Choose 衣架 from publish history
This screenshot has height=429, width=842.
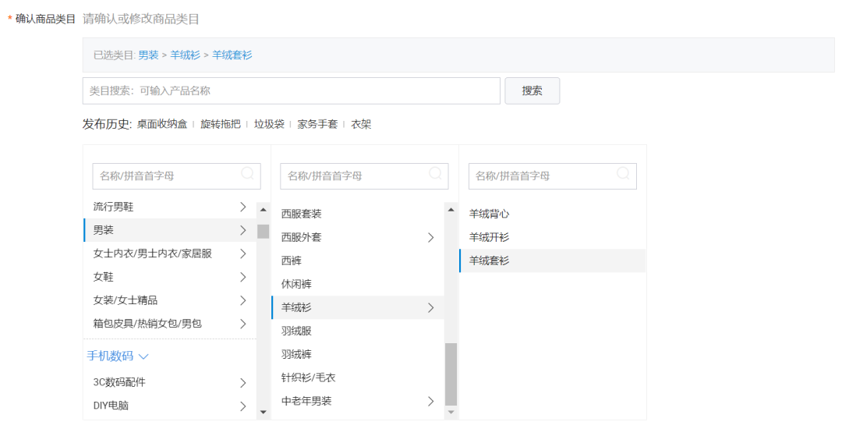click(x=361, y=124)
